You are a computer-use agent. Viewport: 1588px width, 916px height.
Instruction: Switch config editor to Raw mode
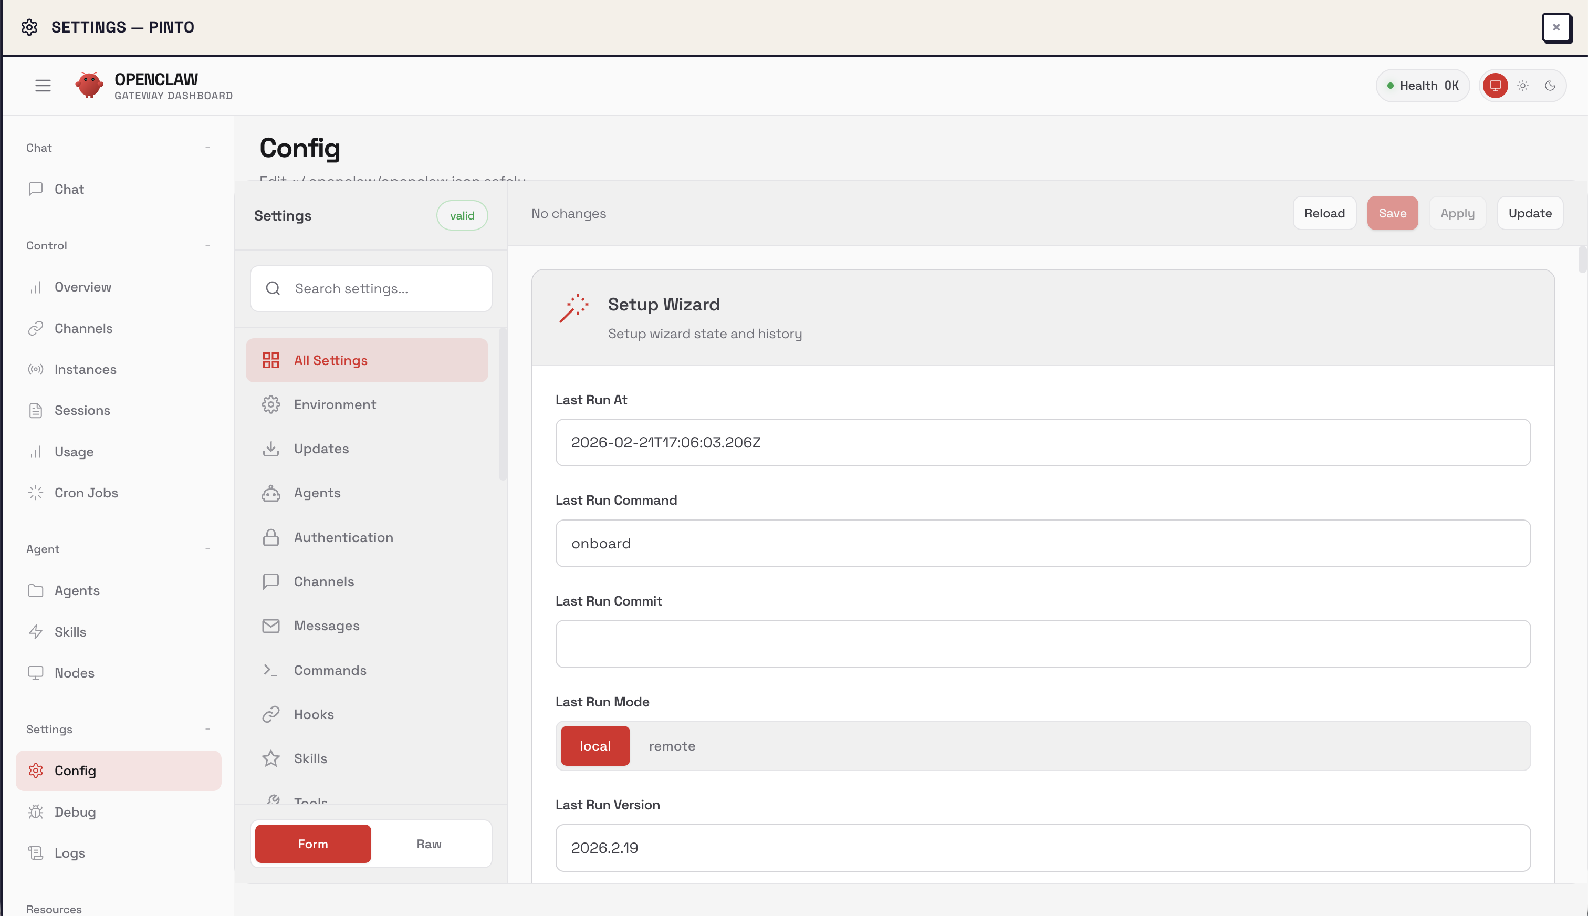point(429,844)
